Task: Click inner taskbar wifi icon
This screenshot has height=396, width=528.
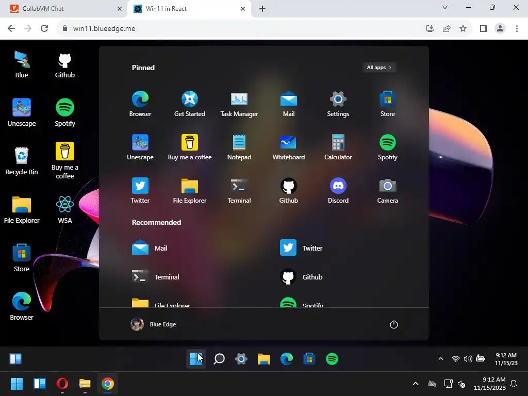Action: [x=455, y=359]
